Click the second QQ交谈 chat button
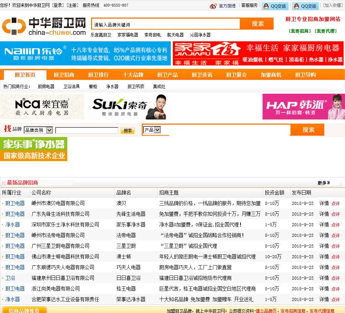This screenshot has height=313, width=345. pos(305,6)
